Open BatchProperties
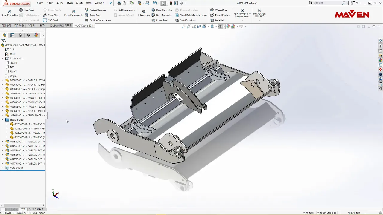 (x=162, y=15)
